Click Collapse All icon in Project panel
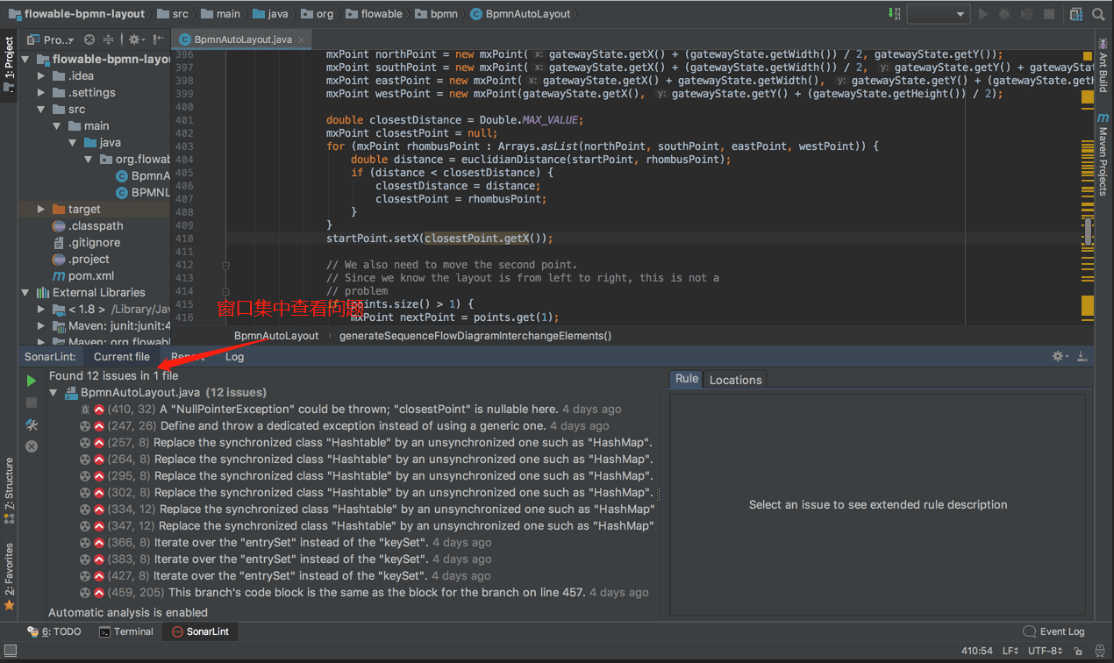1114x663 pixels. pyautogui.click(x=109, y=39)
